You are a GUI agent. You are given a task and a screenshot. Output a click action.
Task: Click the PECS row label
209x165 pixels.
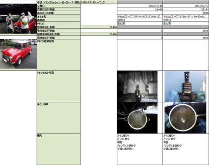pyautogui.click(x=58, y=24)
